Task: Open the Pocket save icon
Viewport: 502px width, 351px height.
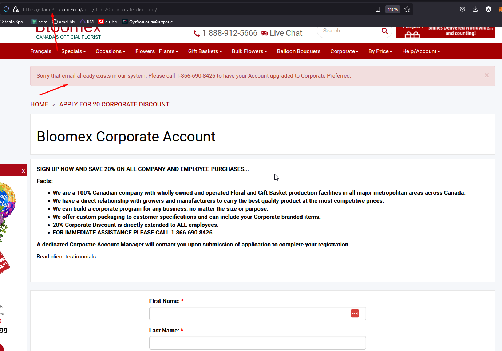Action: [462, 9]
